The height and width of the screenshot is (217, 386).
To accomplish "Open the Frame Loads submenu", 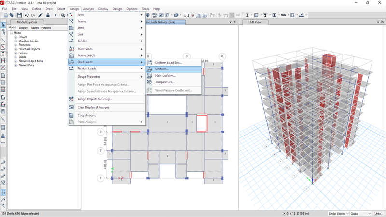I will coord(107,55).
